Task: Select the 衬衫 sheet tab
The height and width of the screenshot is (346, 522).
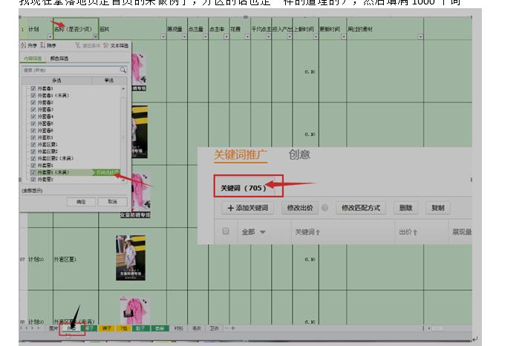Action: click(x=179, y=328)
